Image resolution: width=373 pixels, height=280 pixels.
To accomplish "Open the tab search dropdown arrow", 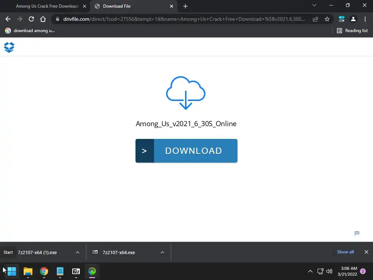I will pos(314,5).
